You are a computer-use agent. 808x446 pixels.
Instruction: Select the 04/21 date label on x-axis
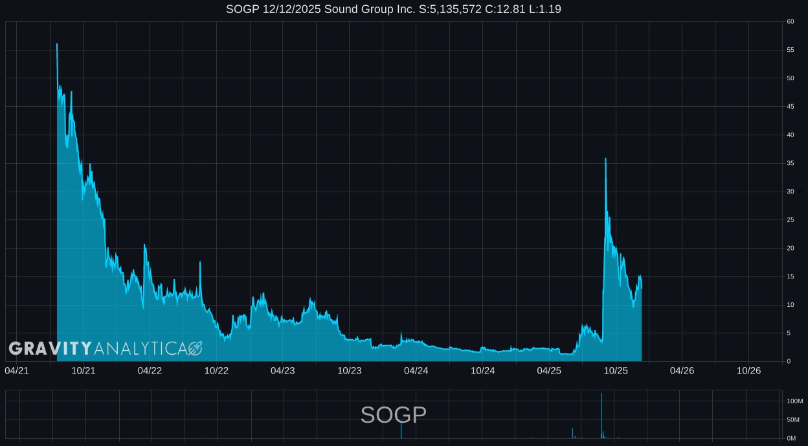17,371
